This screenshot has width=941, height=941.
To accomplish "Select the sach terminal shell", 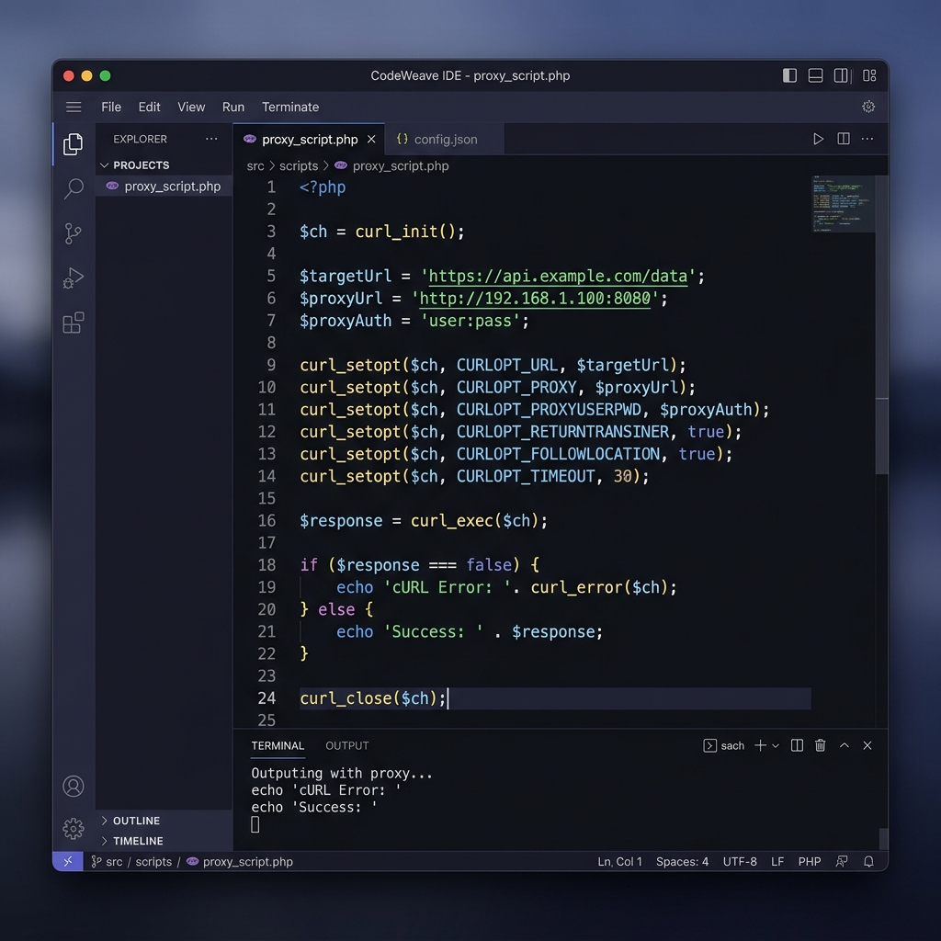I will click(x=723, y=745).
